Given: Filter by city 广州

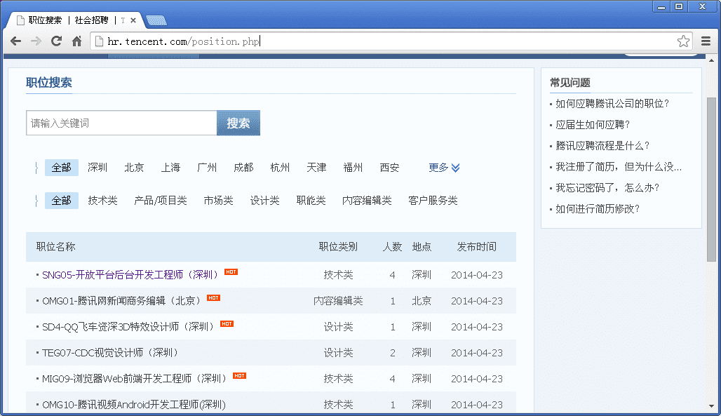Looking at the screenshot, I should pyautogui.click(x=207, y=168).
